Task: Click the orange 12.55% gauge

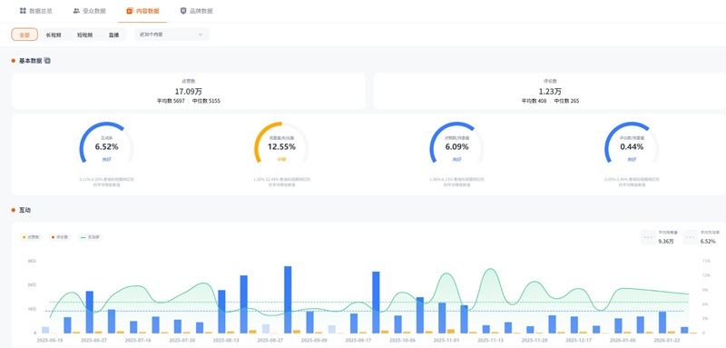Action: [281, 144]
